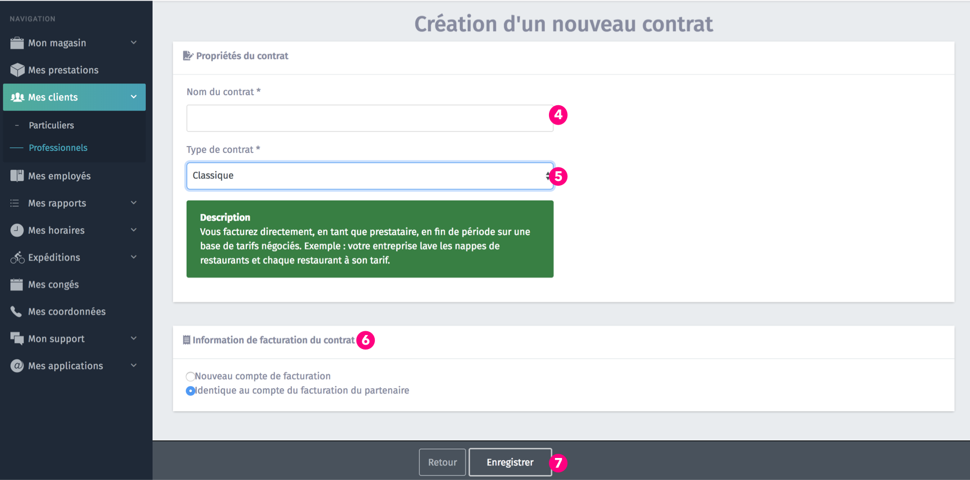Collapse the Mes clients menu chevron

(134, 97)
